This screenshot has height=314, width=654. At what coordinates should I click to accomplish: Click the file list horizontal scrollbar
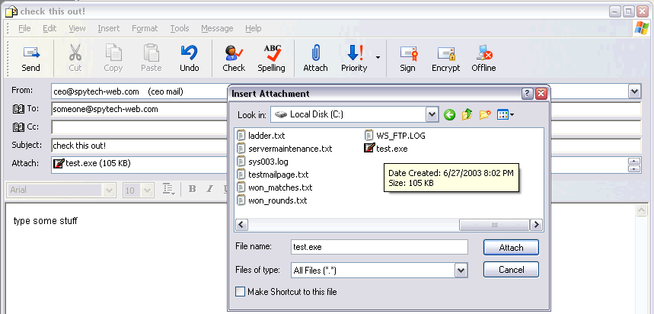point(388,225)
